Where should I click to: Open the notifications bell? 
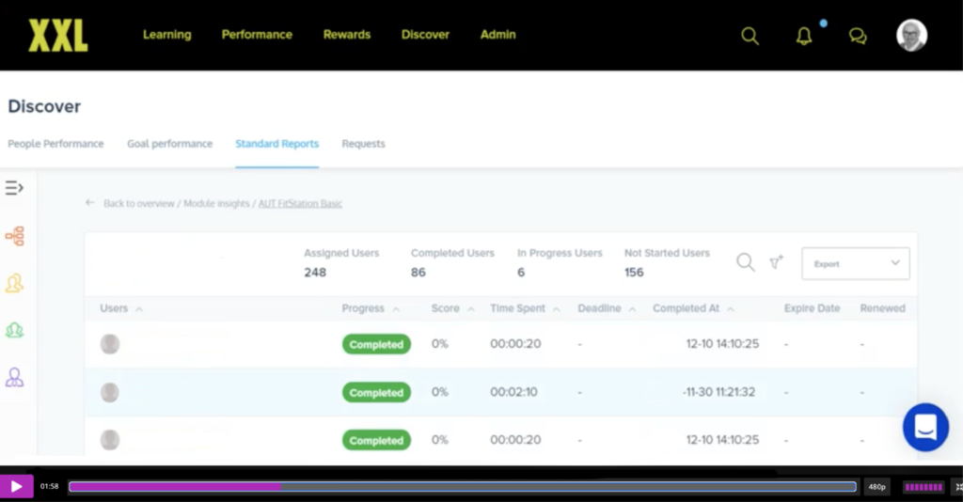pyautogui.click(x=804, y=36)
